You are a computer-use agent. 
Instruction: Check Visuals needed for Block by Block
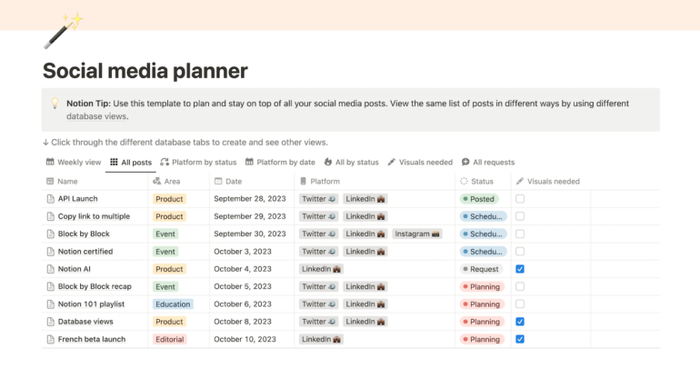tap(520, 234)
